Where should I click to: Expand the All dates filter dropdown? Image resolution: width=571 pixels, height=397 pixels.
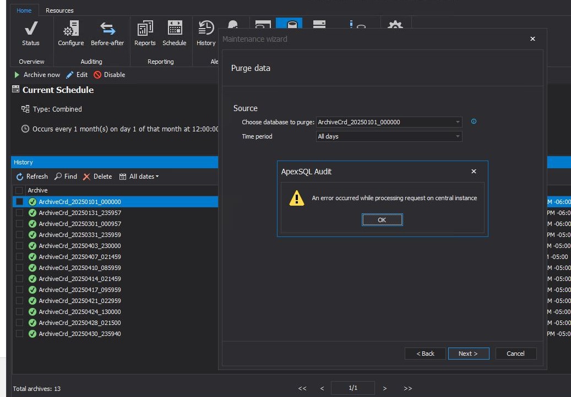tap(139, 177)
